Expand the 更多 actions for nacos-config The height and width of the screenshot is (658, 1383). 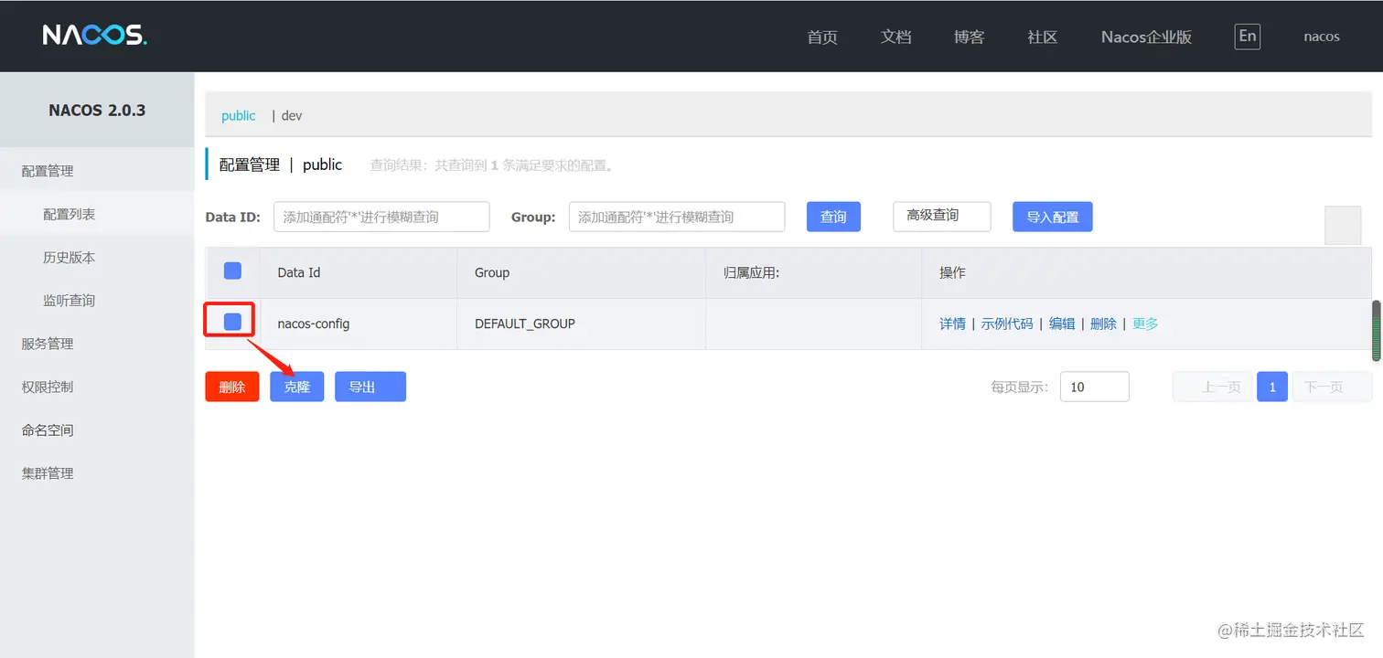[1145, 324]
